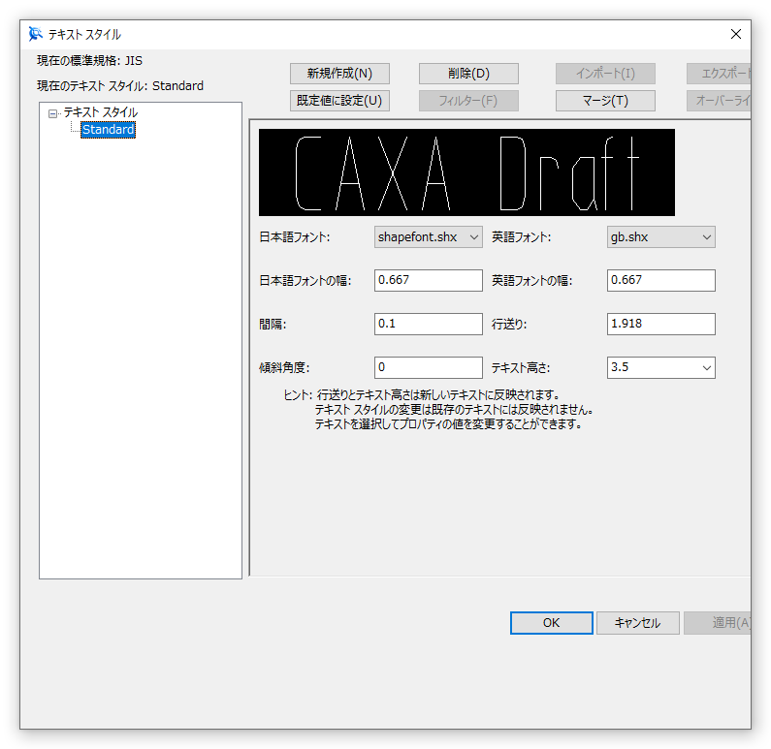Click the キャンセル button

637,623
